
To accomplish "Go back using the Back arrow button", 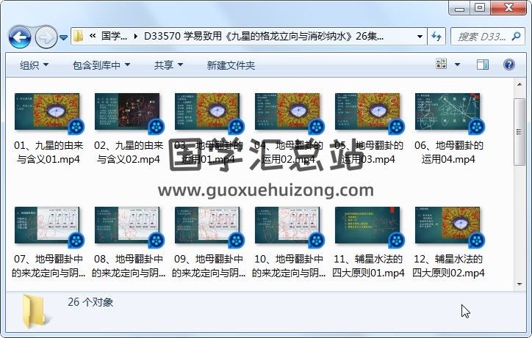I will pos(20,37).
